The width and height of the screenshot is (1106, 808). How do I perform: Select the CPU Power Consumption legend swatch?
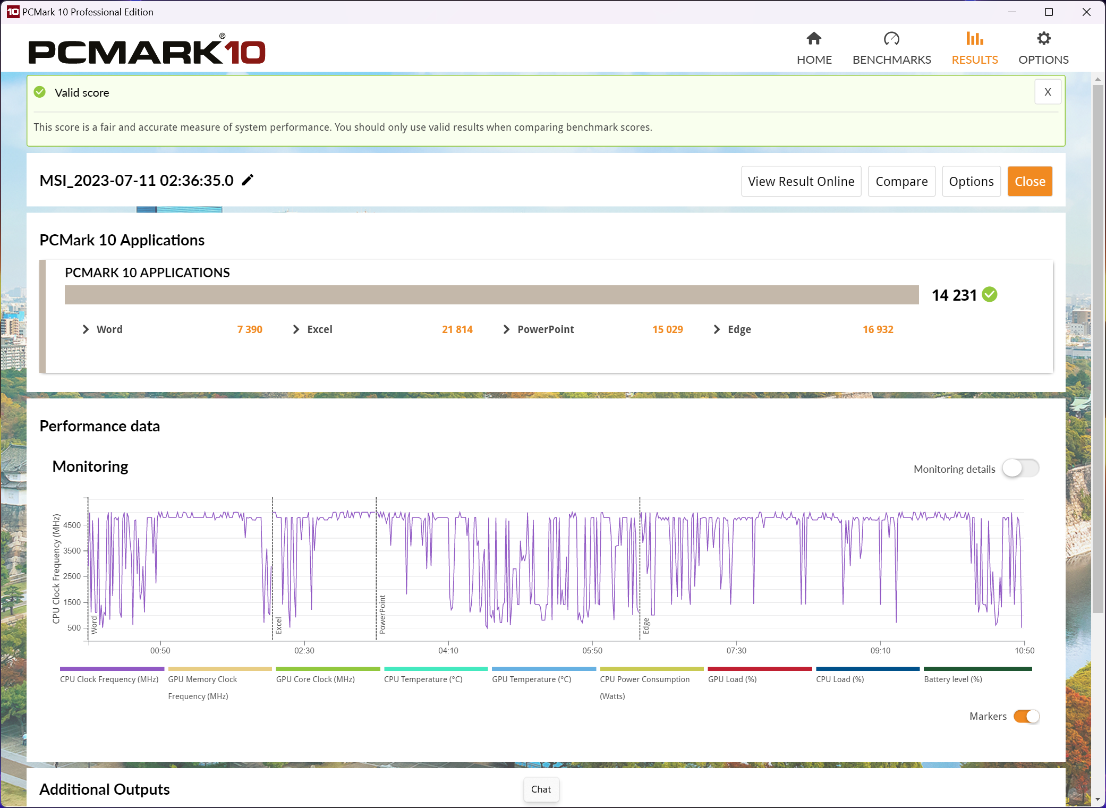652,669
